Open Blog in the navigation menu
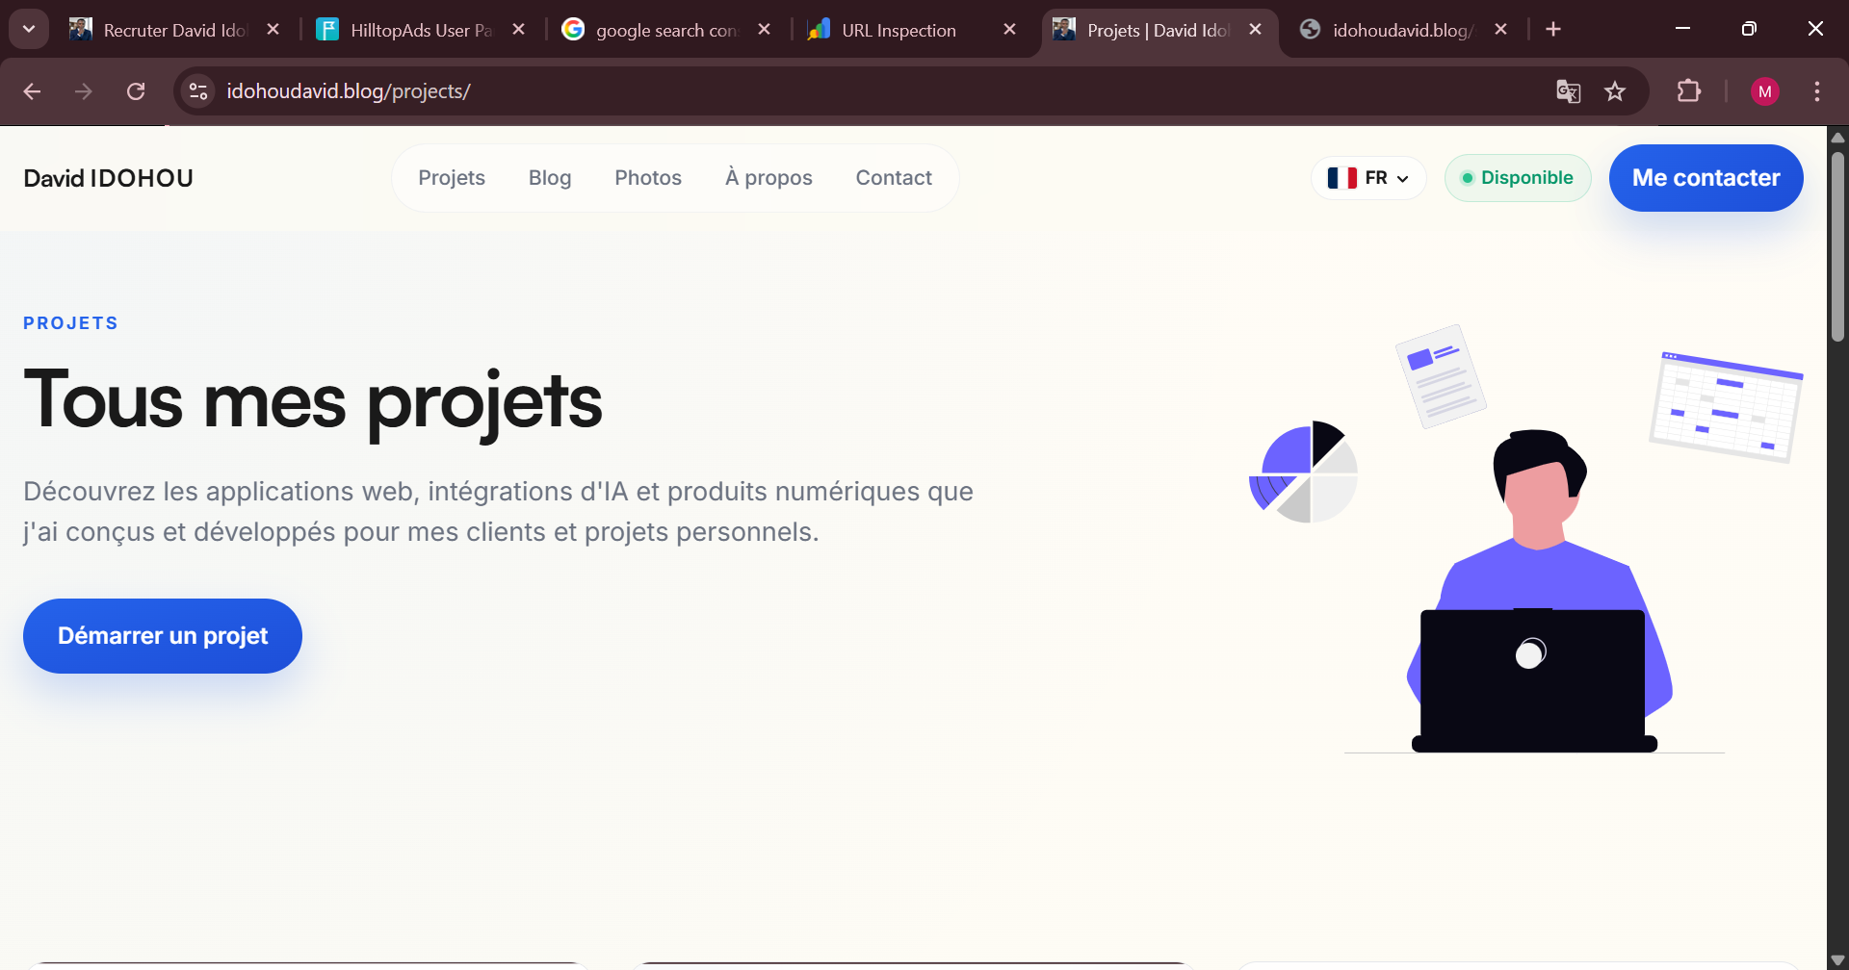This screenshot has width=1849, height=970. [x=550, y=178]
